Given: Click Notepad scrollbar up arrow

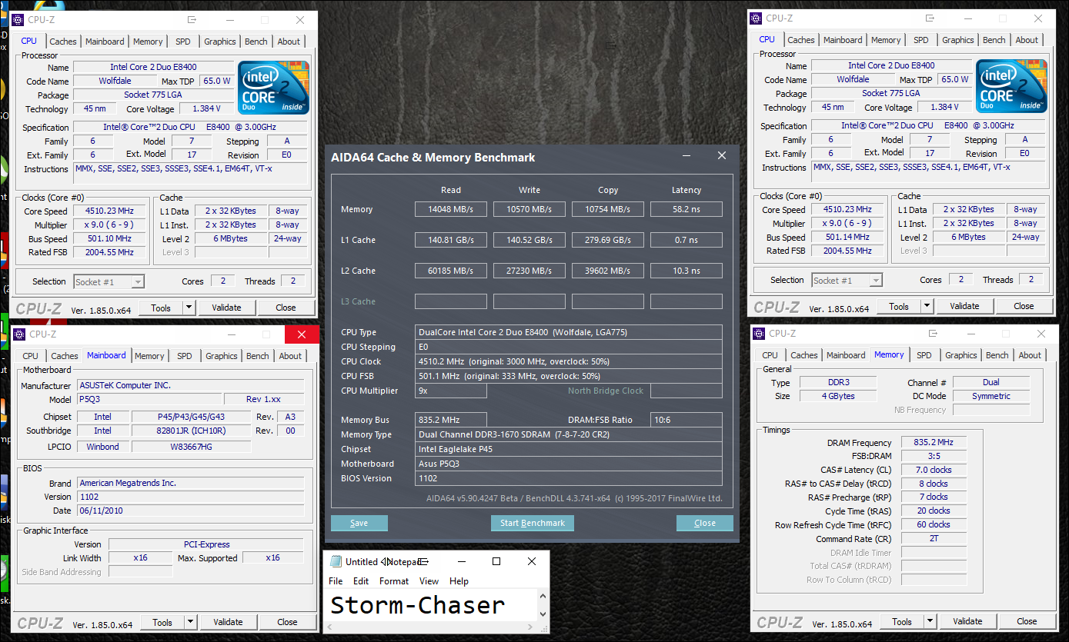Looking at the screenshot, I should 543,597.
